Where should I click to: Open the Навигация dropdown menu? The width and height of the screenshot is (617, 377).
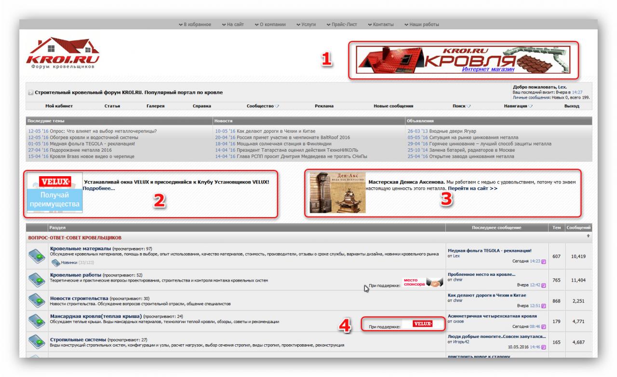(x=518, y=106)
